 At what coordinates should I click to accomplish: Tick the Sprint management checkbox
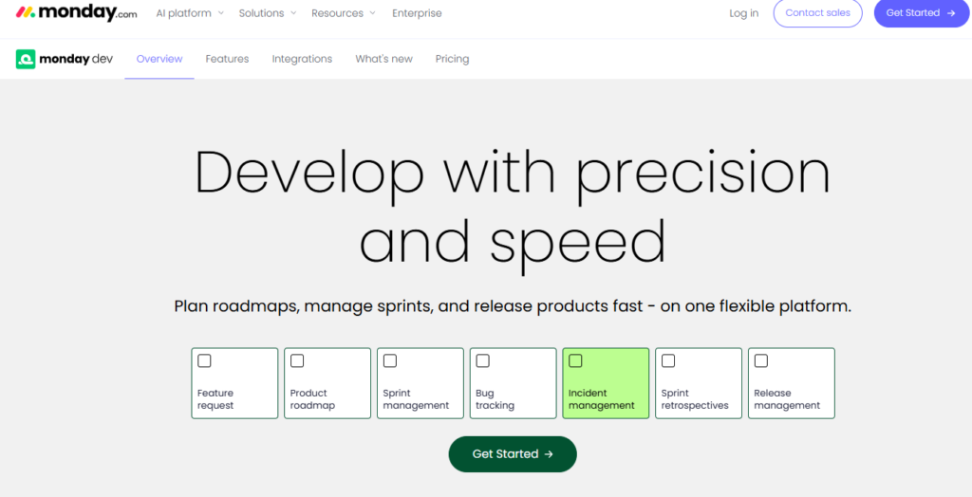tap(390, 360)
